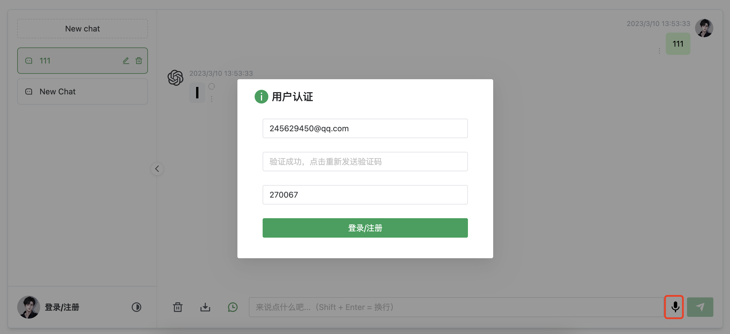Collapse the sidebar with the chevron
This screenshot has height=334, width=730.
coord(157,169)
